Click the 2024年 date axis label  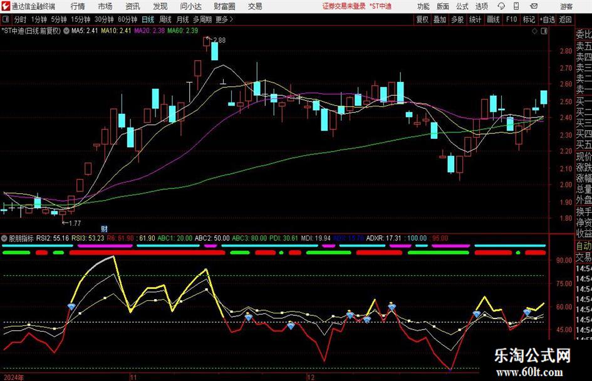(14, 377)
